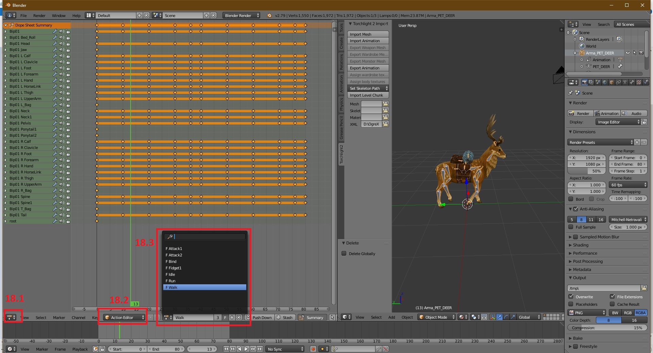This screenshot has width=653, height=353.
Task: Click the output path folder browse icon
Action: pyautogui.click(x=643, y=288)
